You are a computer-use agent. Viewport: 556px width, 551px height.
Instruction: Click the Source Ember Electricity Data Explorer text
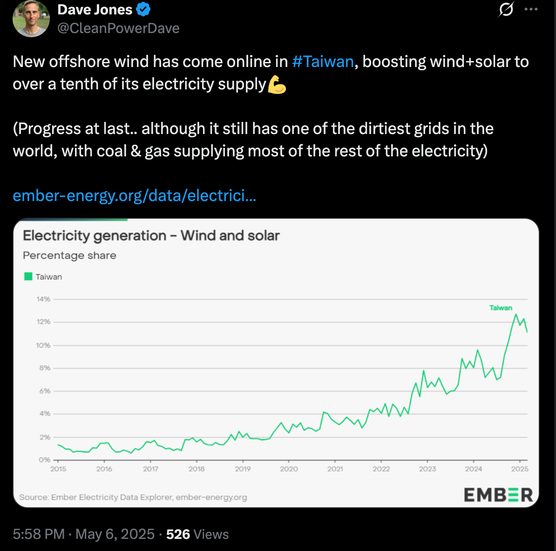(133, 497)
